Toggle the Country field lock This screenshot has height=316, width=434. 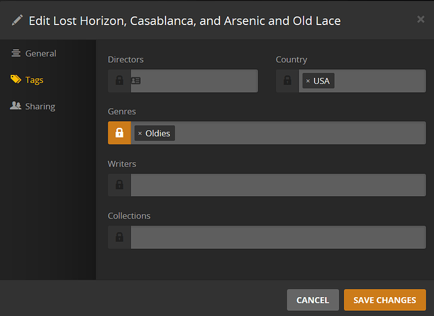(x=287, y=81)
